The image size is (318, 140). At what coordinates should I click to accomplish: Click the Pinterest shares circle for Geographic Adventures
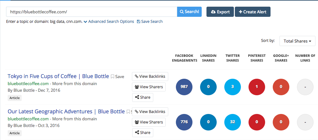coord(257,122)
